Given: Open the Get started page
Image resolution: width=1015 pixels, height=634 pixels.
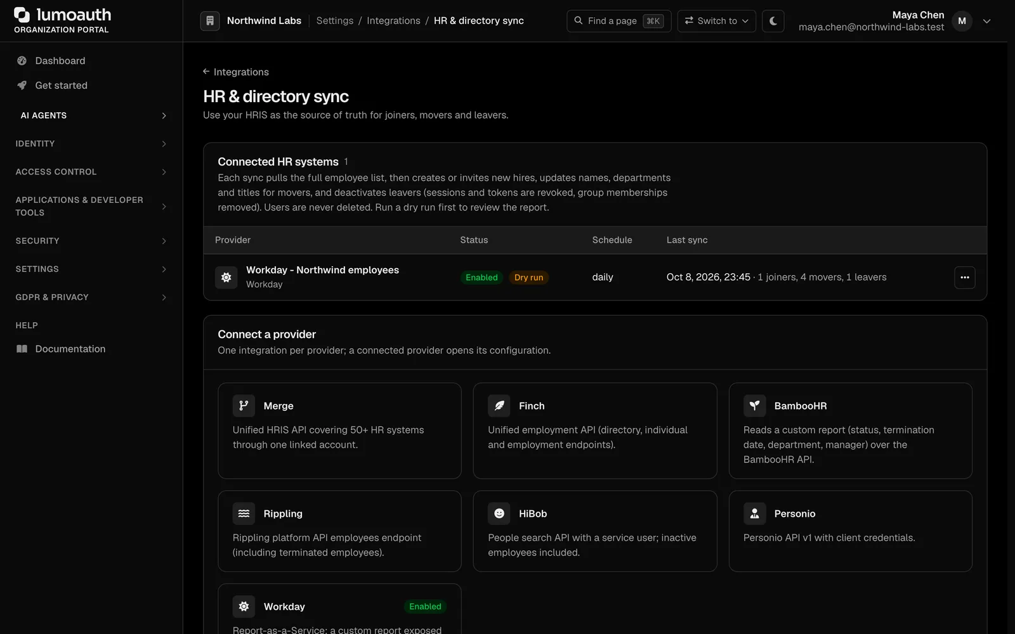Looking at the screenshot, I should coord(62,86).
